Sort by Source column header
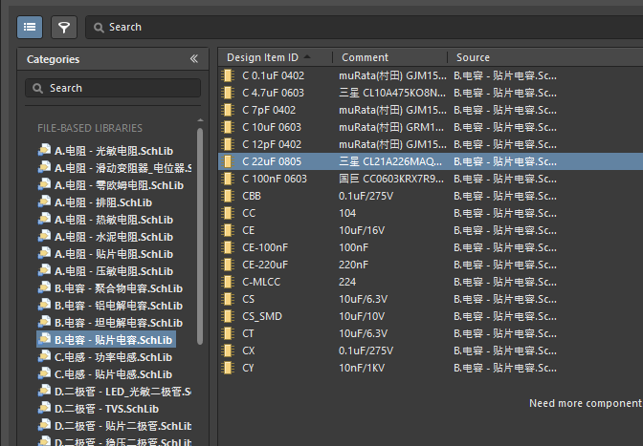This screenshot has width=643, height=446. pos(473,57)
